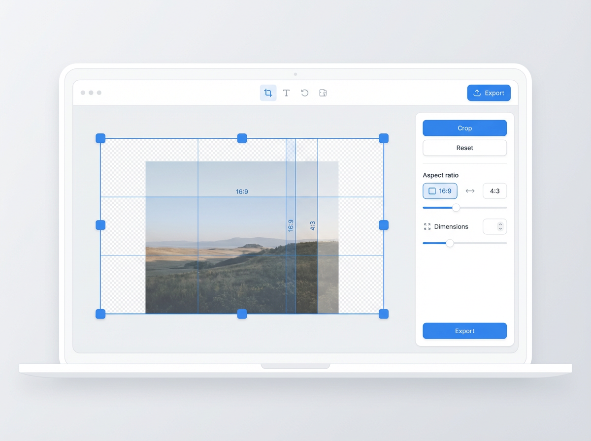Click Export button at panel bottom
591x441 pixels.
[464, 331]
